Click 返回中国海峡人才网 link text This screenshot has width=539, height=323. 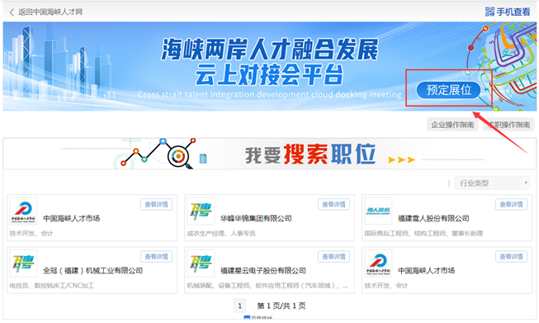(x=50, y=12)
